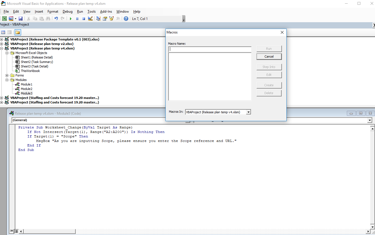Close the Project pane with X

click(374, 25)
